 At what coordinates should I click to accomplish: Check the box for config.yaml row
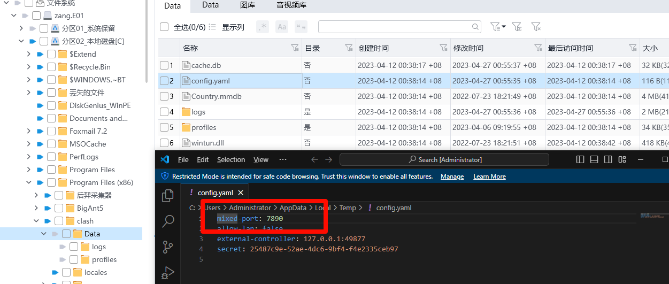coord(164,81)
